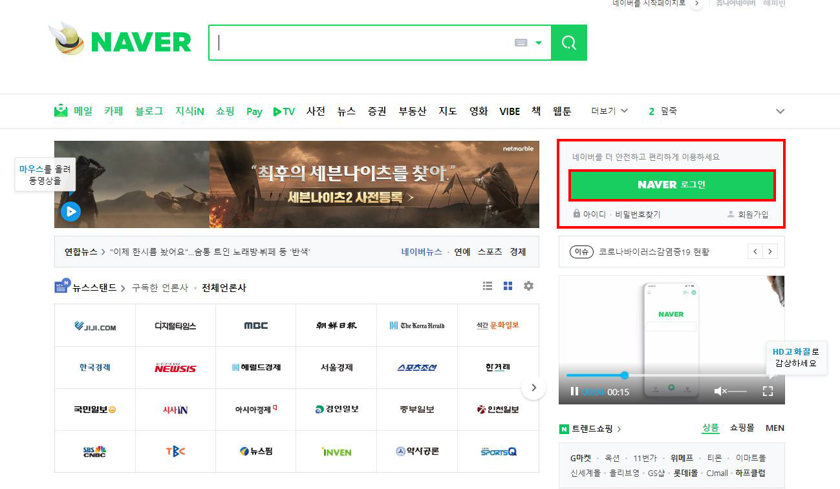This screenshot has height=489, width=840.
Task: Open Naver TV from navigation
Action: coord(284,111)
